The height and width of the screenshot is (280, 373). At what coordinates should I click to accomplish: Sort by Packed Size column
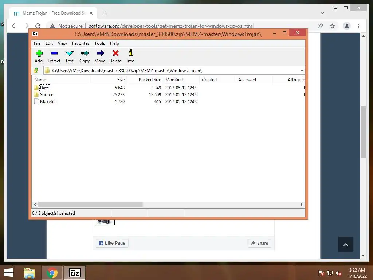point(145,80)
